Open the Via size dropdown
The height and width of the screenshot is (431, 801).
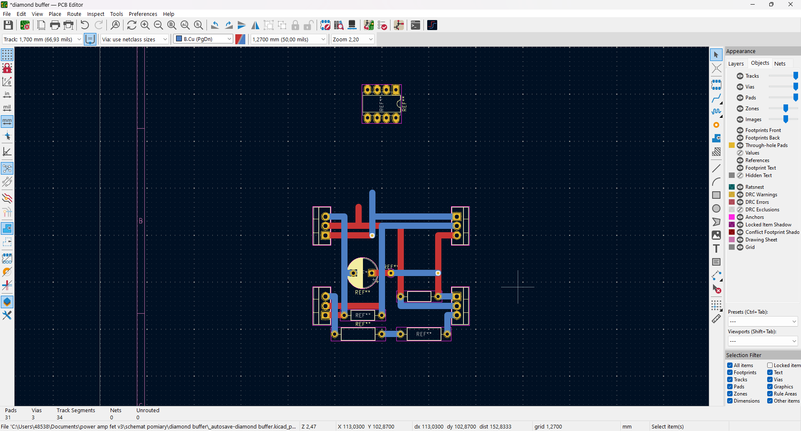coord(134,39)
